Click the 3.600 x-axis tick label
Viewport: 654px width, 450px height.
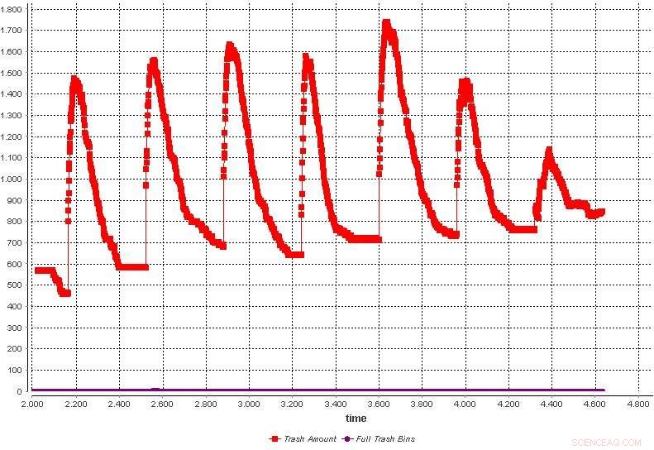379,405
